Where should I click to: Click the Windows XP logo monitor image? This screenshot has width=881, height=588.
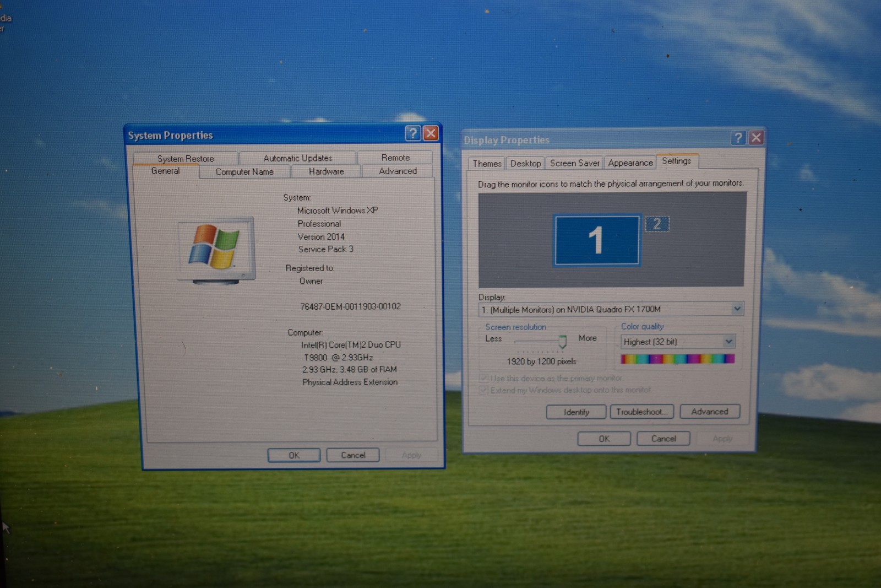pyautogui.click(x=216, y=250)
